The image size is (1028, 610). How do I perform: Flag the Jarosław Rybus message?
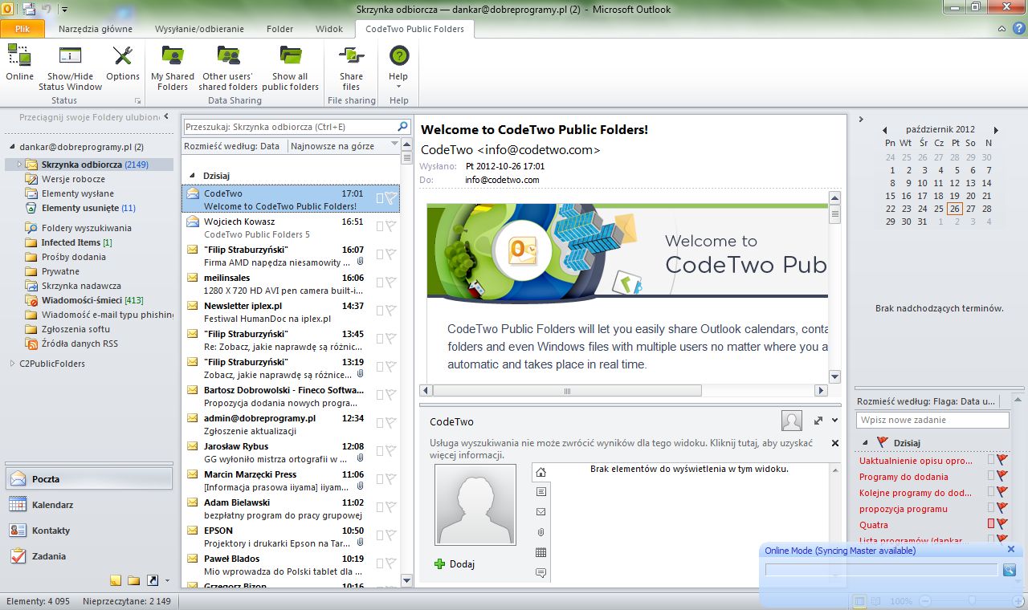click(391, 451)
